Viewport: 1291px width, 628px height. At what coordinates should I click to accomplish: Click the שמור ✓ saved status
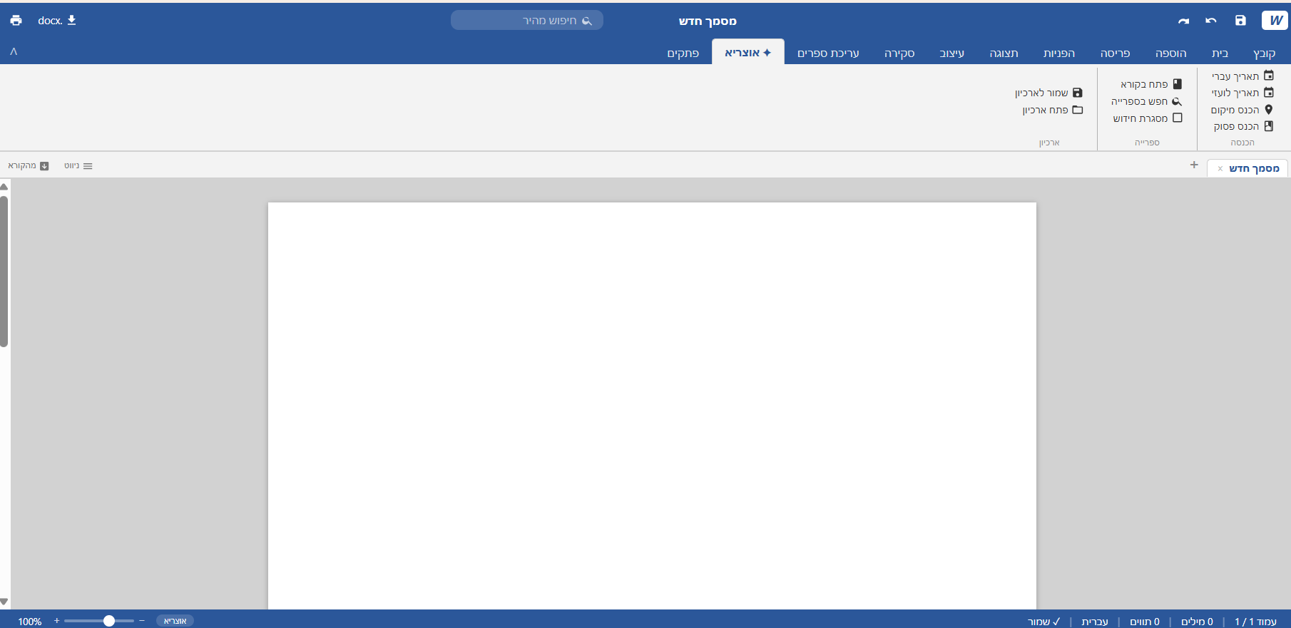tap(1043, 622)
